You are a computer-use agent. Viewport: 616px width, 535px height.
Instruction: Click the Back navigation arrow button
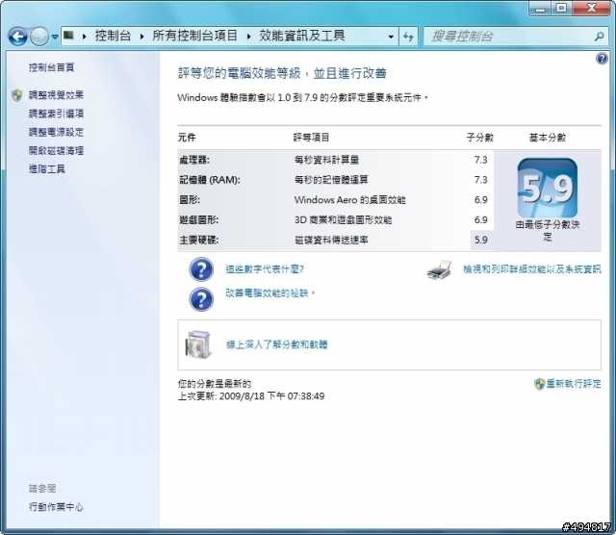click(17, 36)
